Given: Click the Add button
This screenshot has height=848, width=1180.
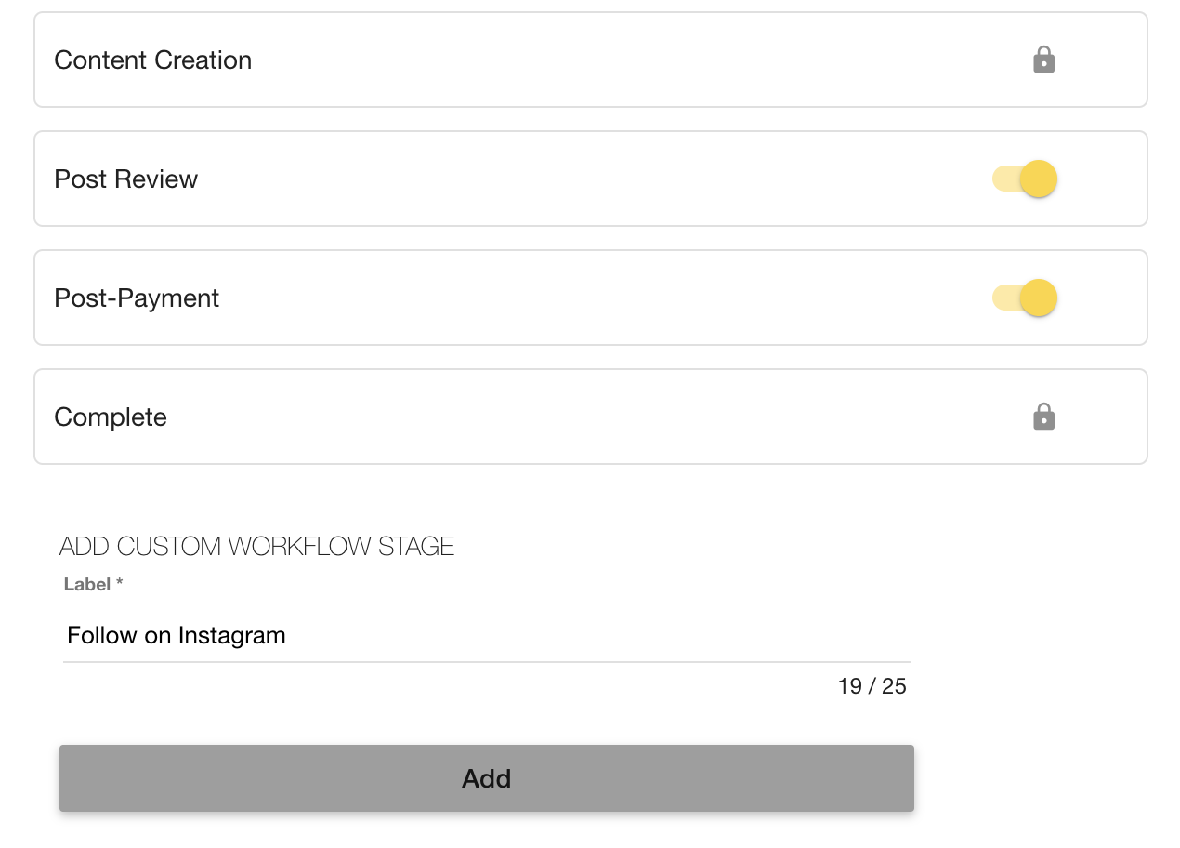Looking at the screenshot, I should point(487,778).
